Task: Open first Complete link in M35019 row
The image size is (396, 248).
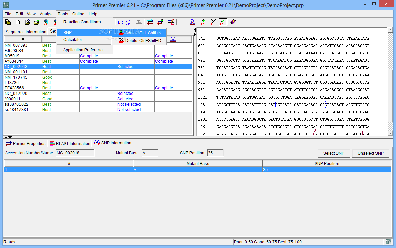Action: [89, 56]
